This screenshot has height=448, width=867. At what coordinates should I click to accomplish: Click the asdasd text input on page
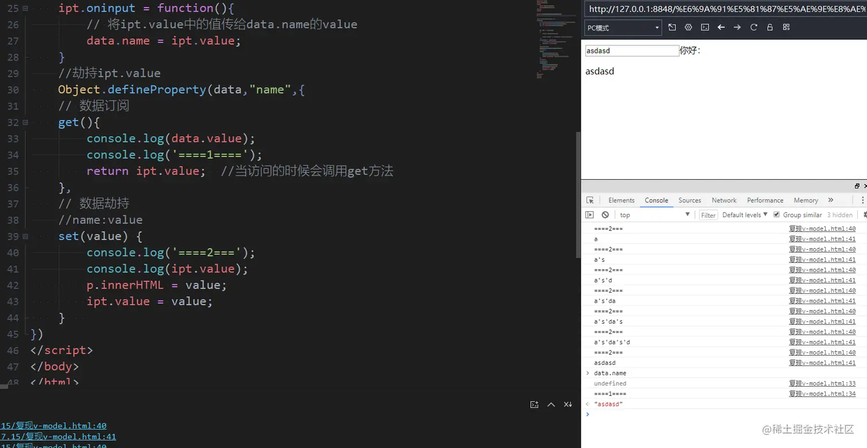[x=632, y=50]
